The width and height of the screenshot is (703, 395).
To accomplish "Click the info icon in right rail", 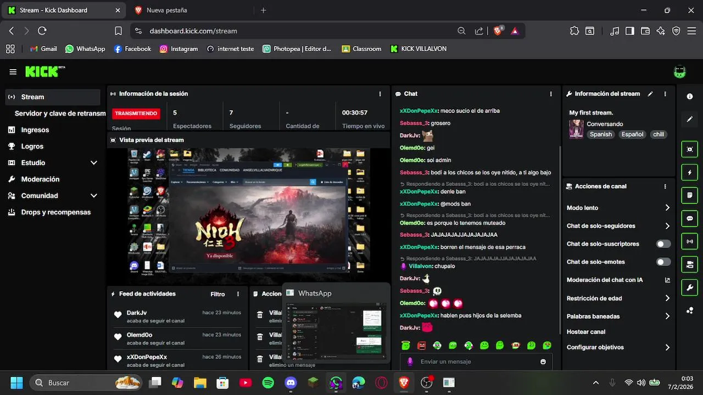I will 690,97.
